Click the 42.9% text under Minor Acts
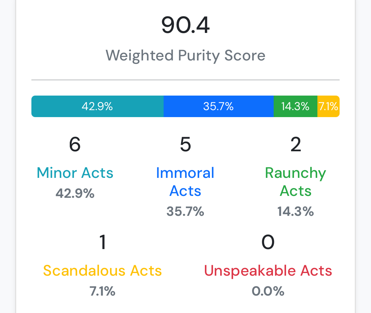The height and width of the screenshot is (313, 371). pos(75,193)
